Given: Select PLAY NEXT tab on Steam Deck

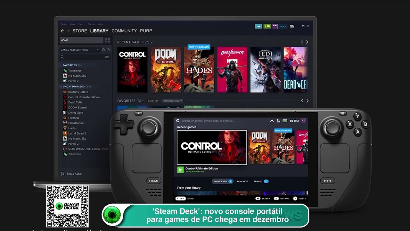Looking at the screenshot, I should (242, 182).
